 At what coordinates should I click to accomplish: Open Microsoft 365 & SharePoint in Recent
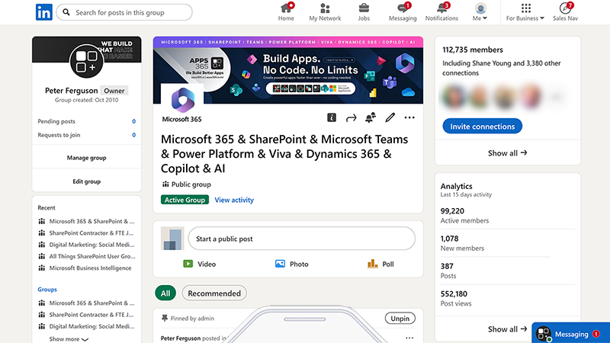(x=91, y=221)
